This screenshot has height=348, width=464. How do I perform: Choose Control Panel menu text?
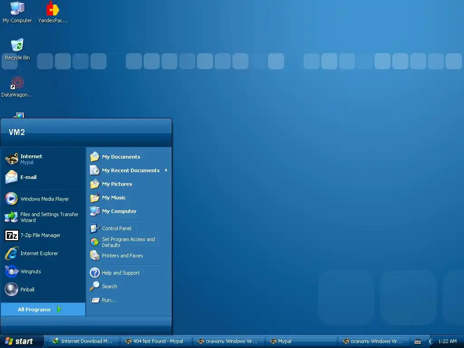(116, 228)
